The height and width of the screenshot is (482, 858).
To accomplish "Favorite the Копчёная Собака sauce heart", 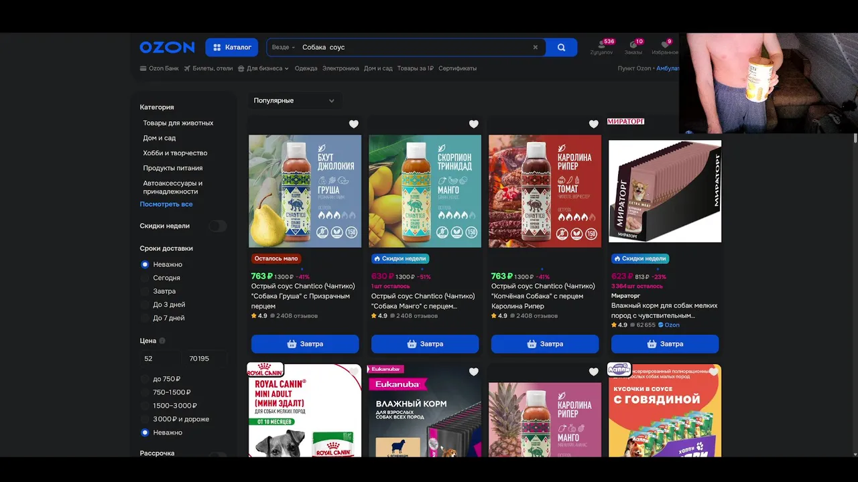I will (594, 124).
